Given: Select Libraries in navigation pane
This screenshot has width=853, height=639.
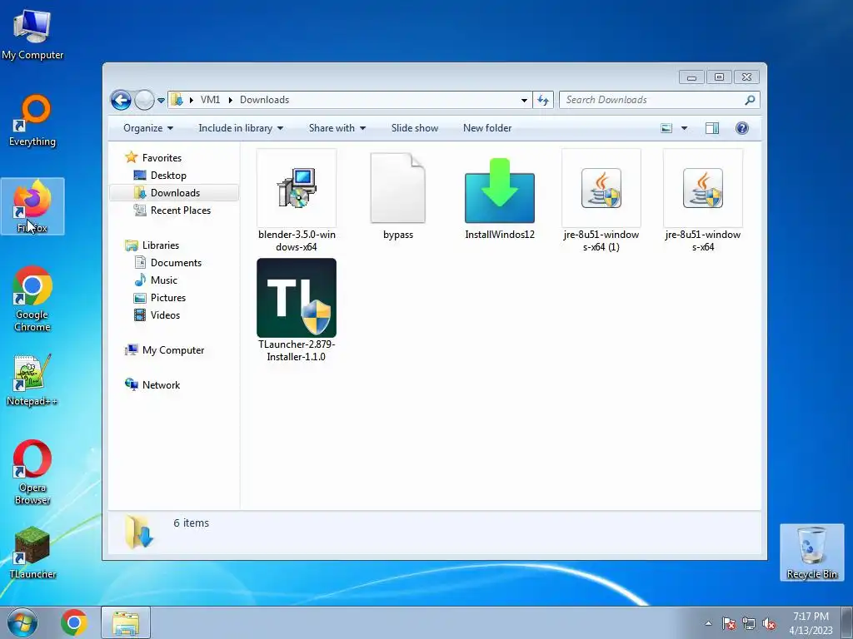Looking at the screenshot, I should pos(161,245).
